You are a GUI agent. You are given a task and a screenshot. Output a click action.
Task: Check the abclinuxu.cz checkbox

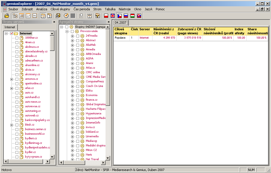[17, 47]
